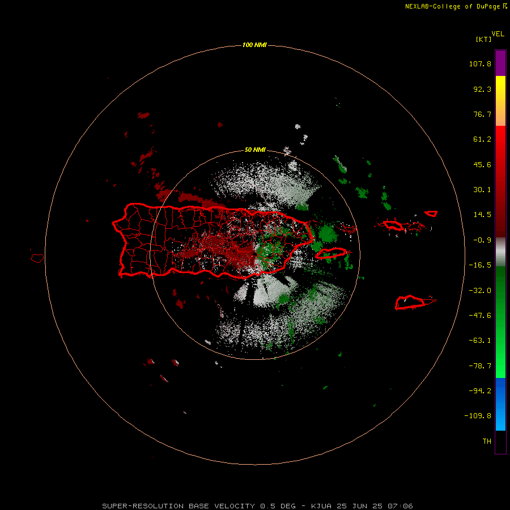Image resolution: width=510 pixels, height=510 pixels.
Task: Select the -109.8 legend value
Action: click(478, 416)
